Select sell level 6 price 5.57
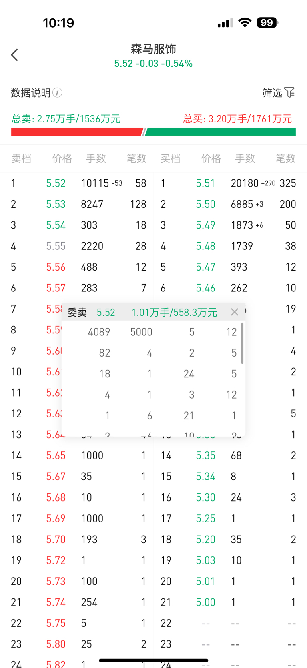Image resolution: width=307 pixels, height=668 pixels. (56, 288)
